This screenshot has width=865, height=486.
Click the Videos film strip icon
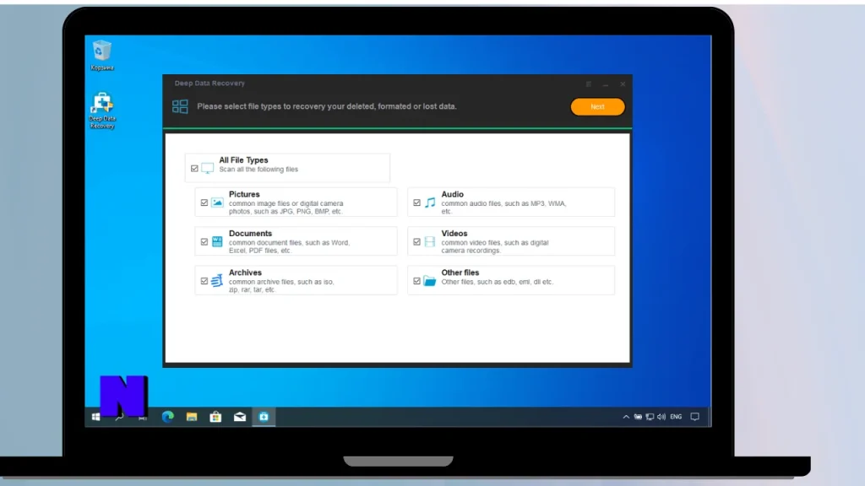click(x=430, y=242)
